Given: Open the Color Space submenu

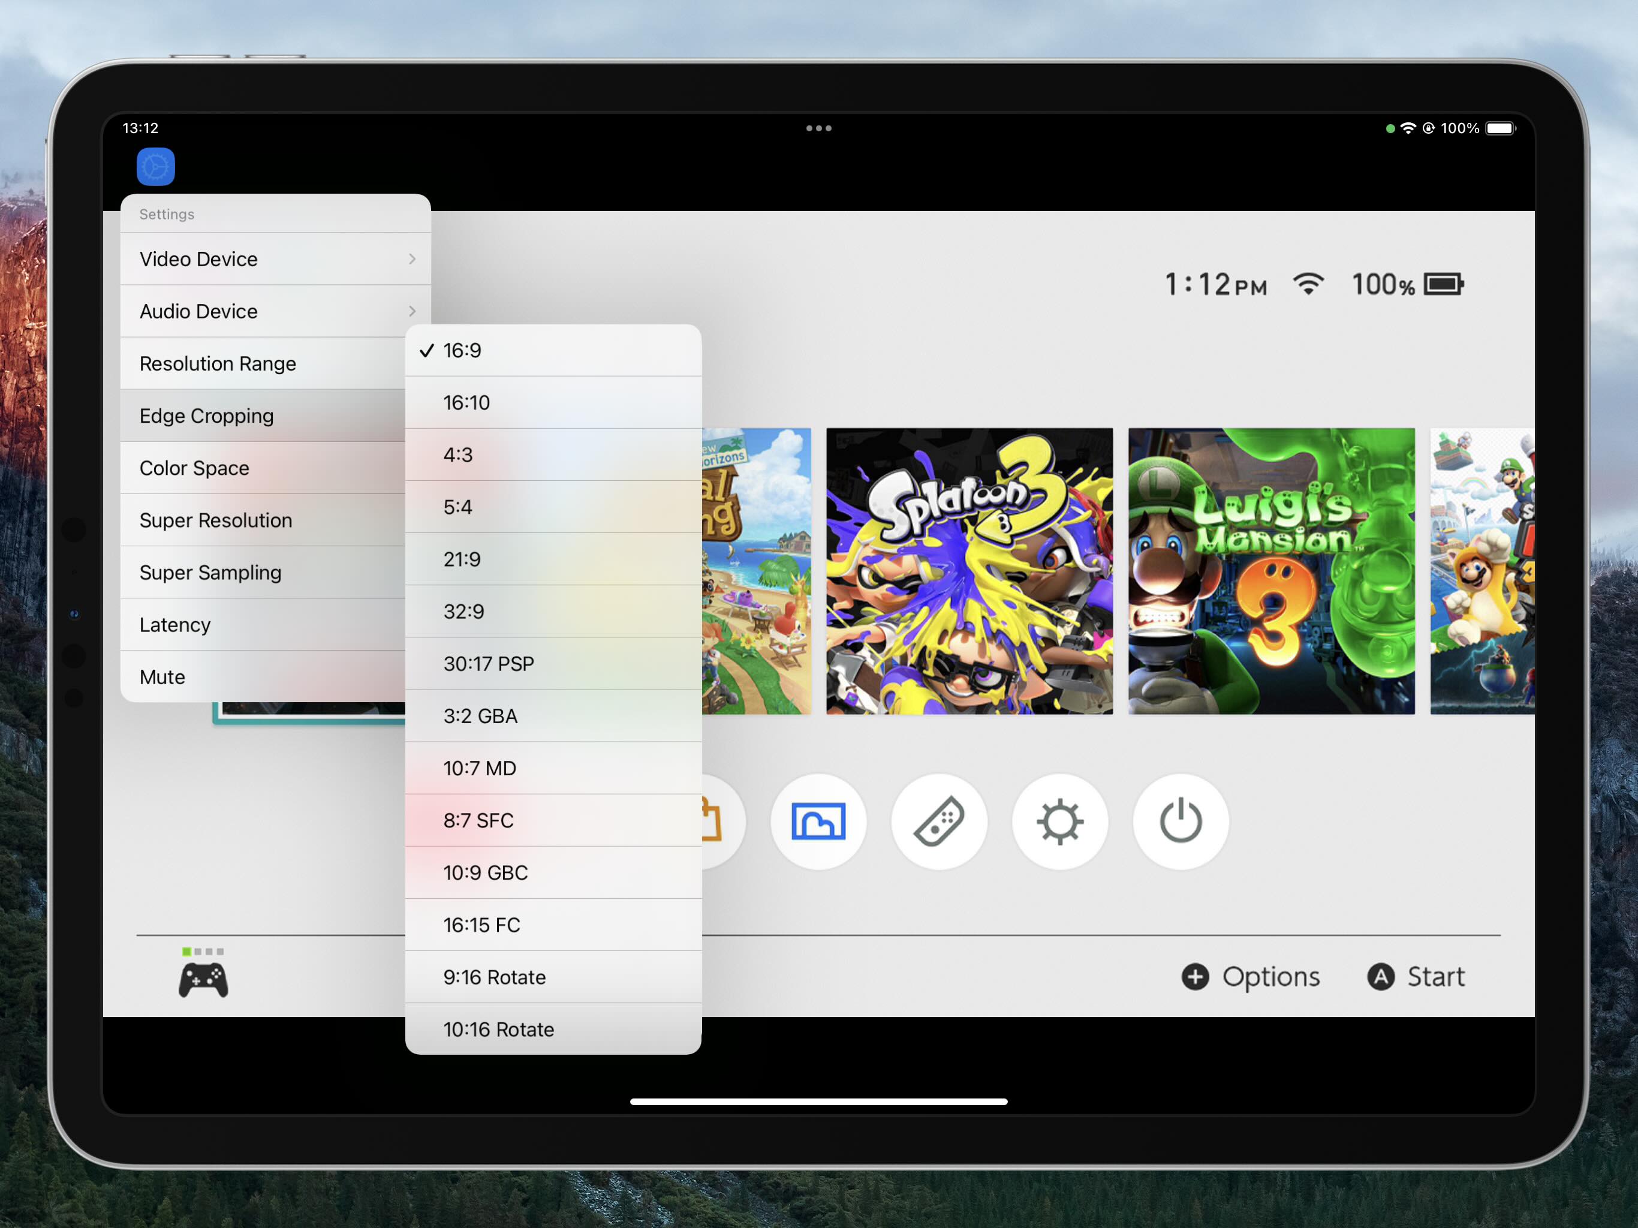Looking at the screenshot, I should click(263, 468).
